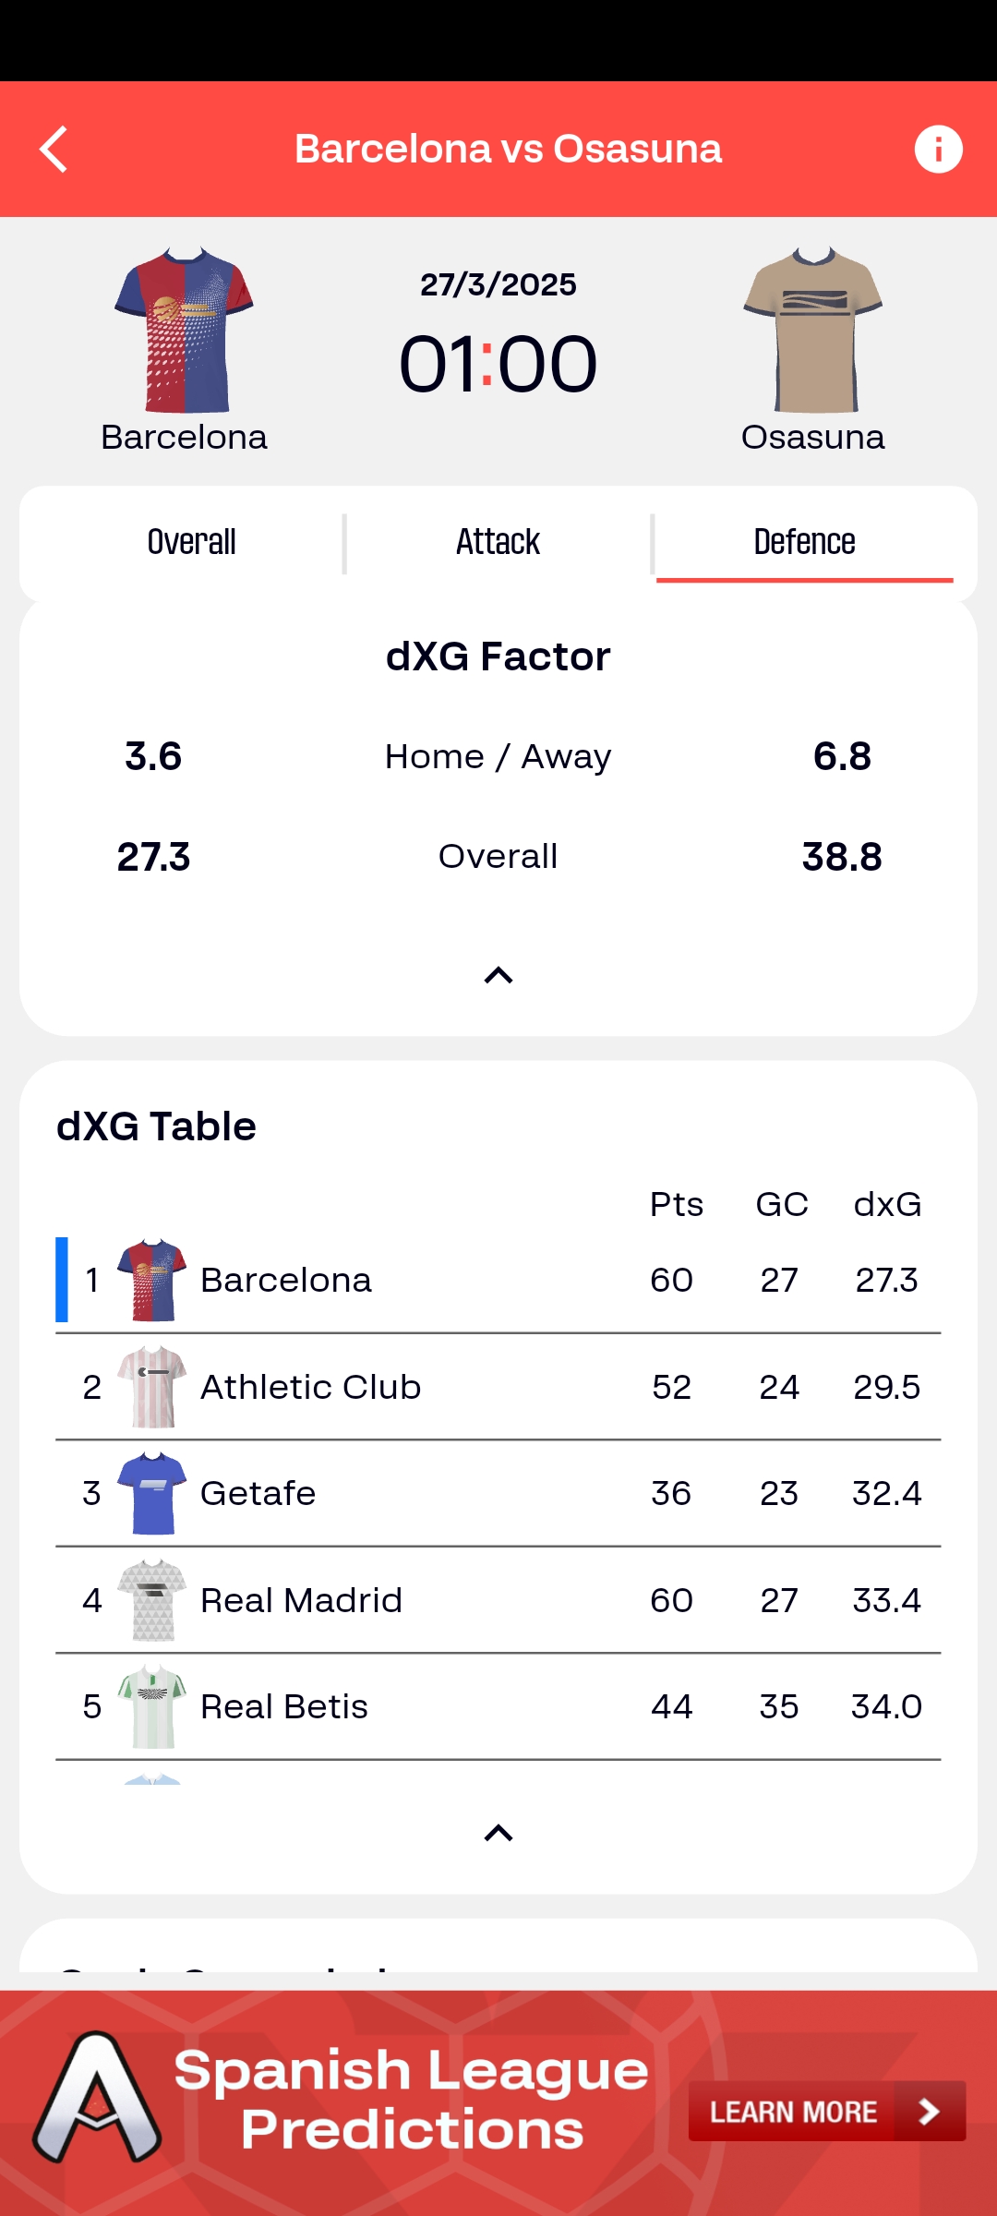Screen dimensions: 997x2216
Task: Tap the Osasuna away jersey icon
Action: (x=813, y=330)
